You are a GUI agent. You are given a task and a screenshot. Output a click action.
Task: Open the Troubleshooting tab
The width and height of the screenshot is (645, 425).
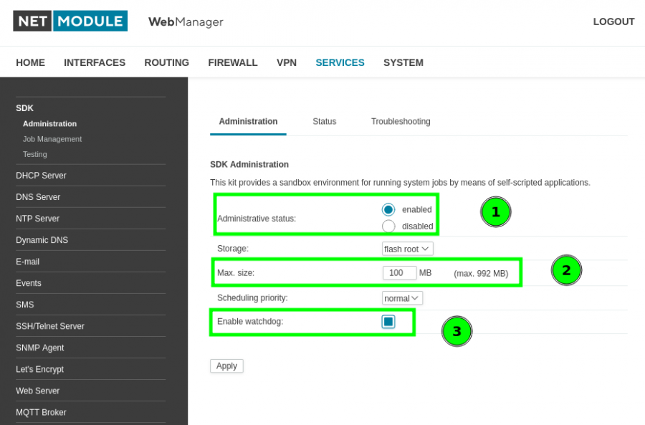401,122
